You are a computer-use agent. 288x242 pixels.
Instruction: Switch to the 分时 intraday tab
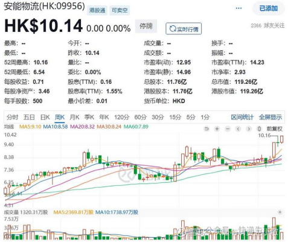coord(12,117)
